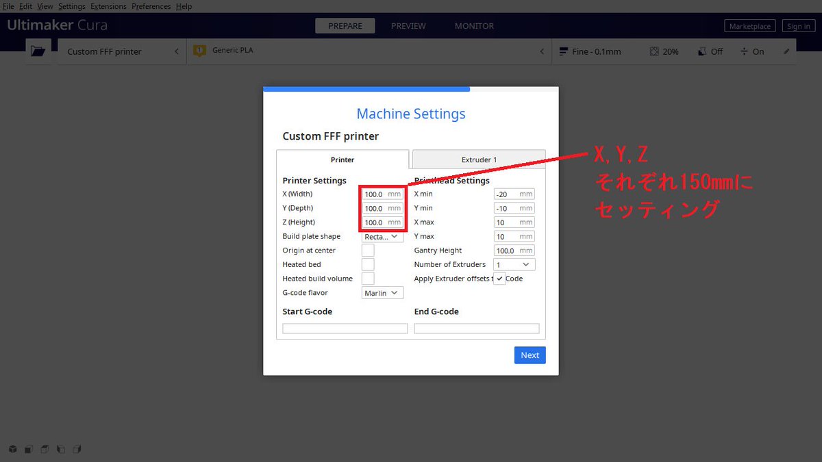
Task: Click the Custom FFF printer selector label
Action: click(x=104, y=51)
